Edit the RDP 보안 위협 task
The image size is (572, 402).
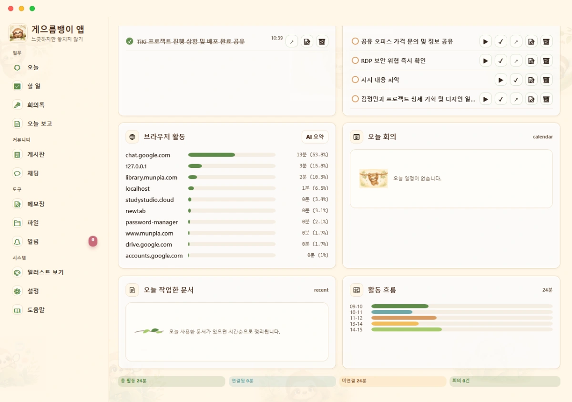pos(531,61)
